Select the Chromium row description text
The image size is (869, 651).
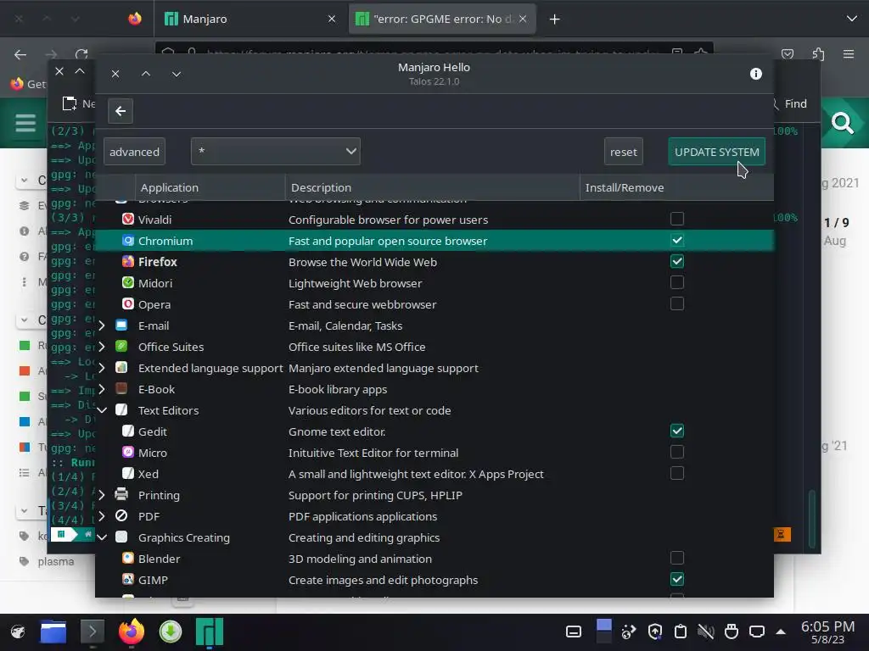tap(387, 241)
